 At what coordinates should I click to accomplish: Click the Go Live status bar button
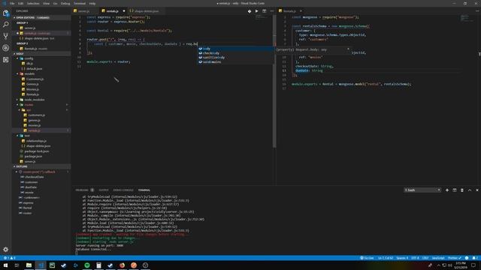[367, 258]
